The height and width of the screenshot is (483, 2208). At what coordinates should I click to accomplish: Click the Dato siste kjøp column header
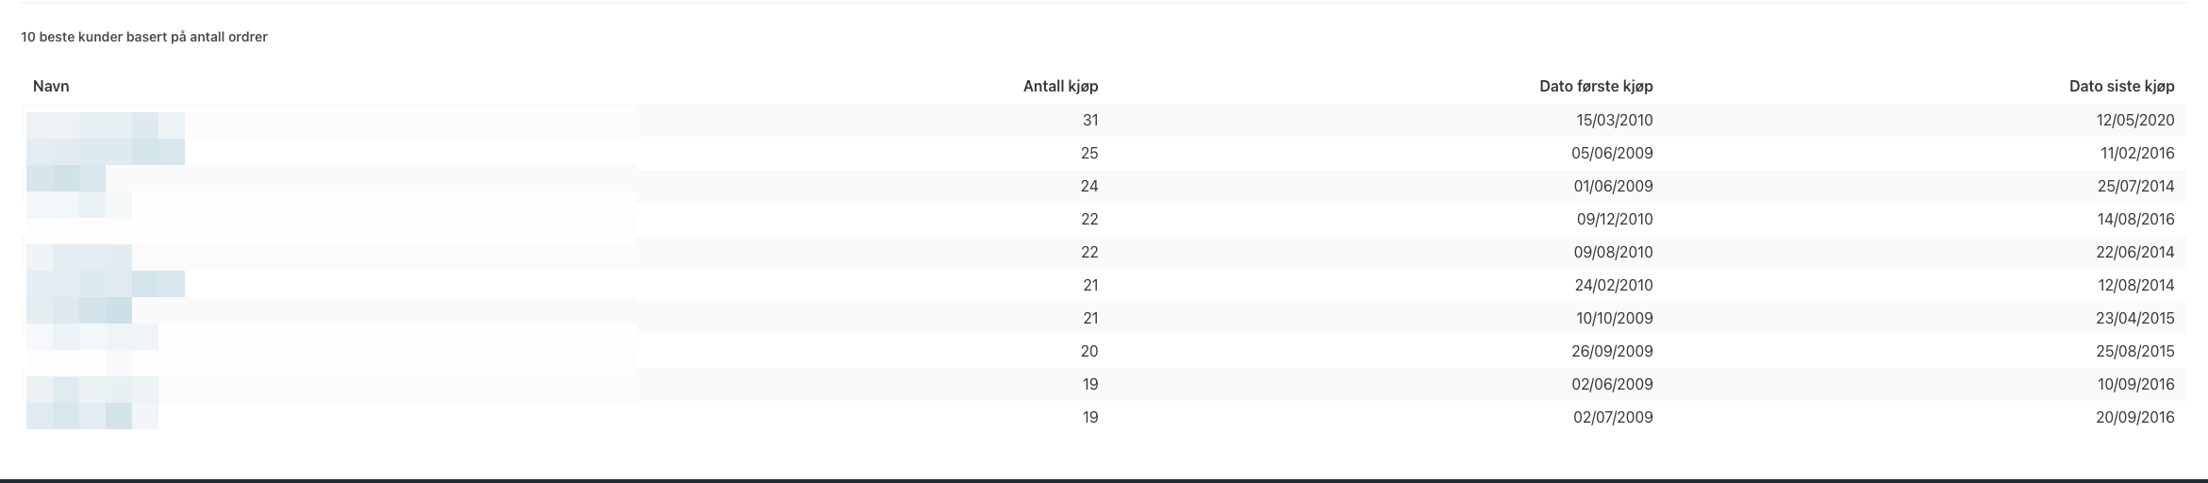click(x=2121, y=86)
